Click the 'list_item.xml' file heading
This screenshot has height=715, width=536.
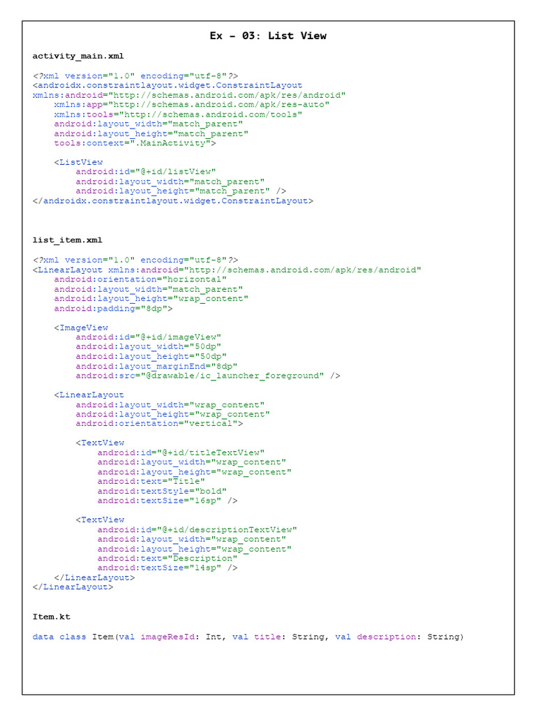[x=68, y=240]
